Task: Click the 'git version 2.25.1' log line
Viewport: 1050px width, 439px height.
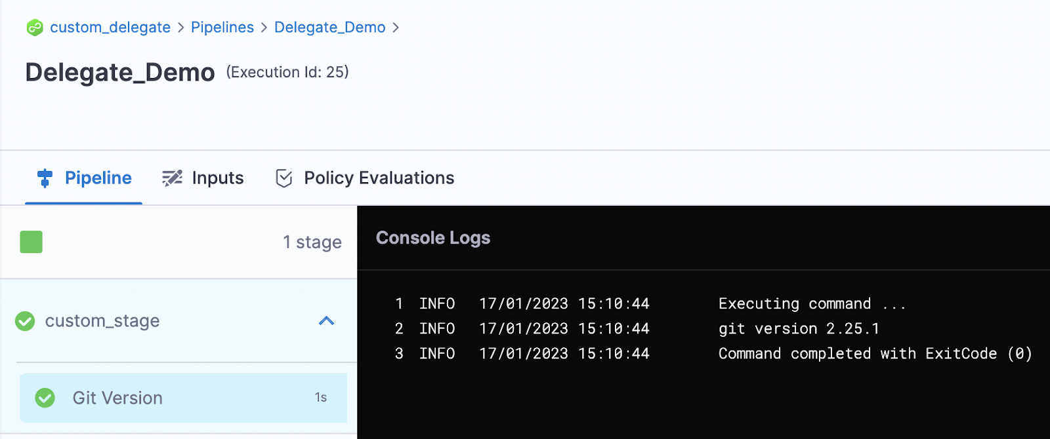Action: click(x=798, y=329)
